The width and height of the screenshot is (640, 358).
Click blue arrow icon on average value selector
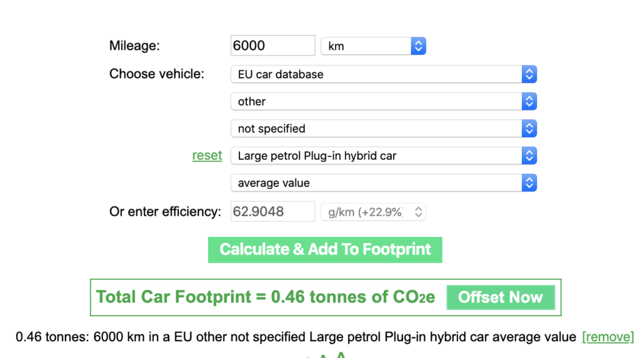tap(529, 183)
